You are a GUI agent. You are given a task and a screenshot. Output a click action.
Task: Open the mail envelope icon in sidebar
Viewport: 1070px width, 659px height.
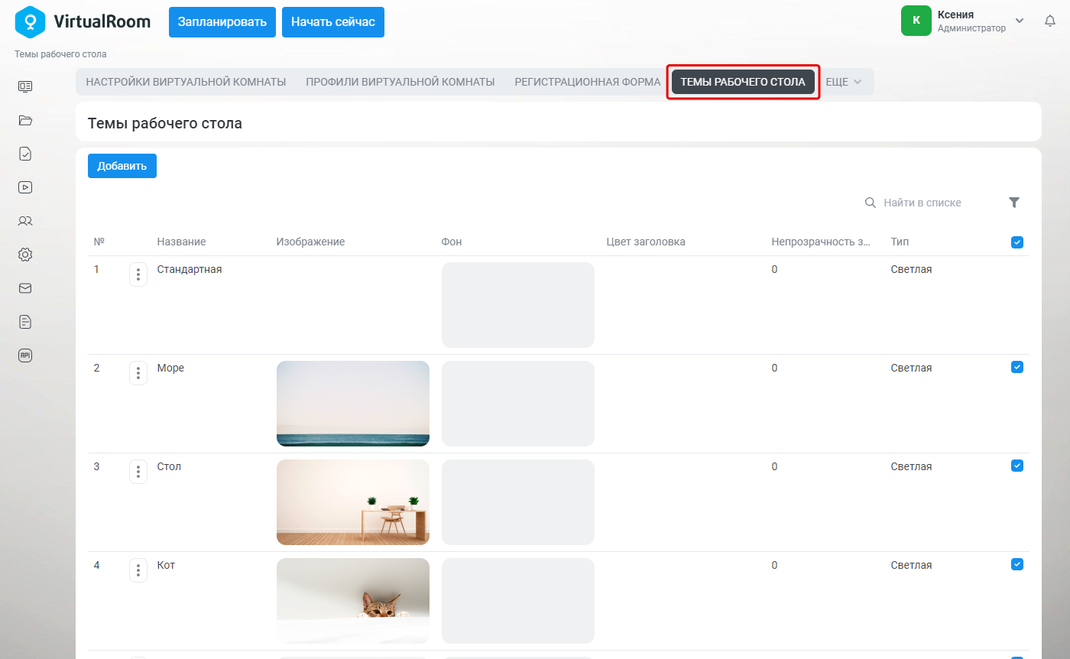coord(25,288)
